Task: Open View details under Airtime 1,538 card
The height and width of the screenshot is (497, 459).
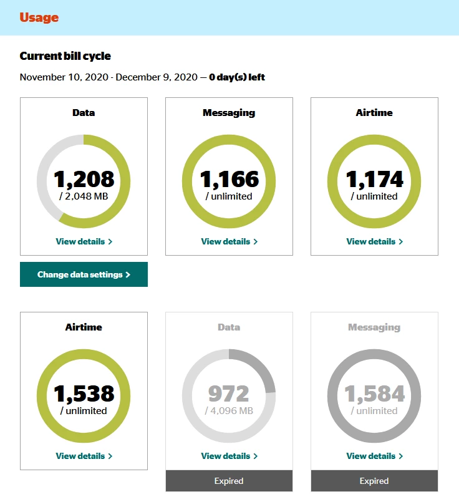Action: point(84,456)
